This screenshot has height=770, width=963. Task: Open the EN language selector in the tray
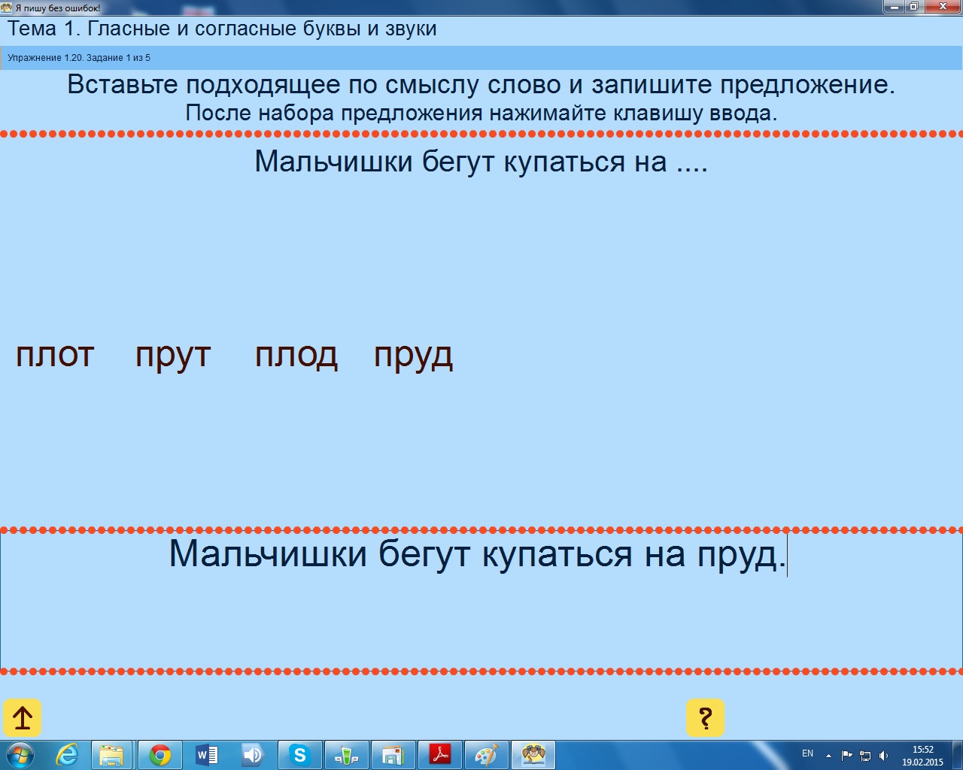tap(807, 753)
